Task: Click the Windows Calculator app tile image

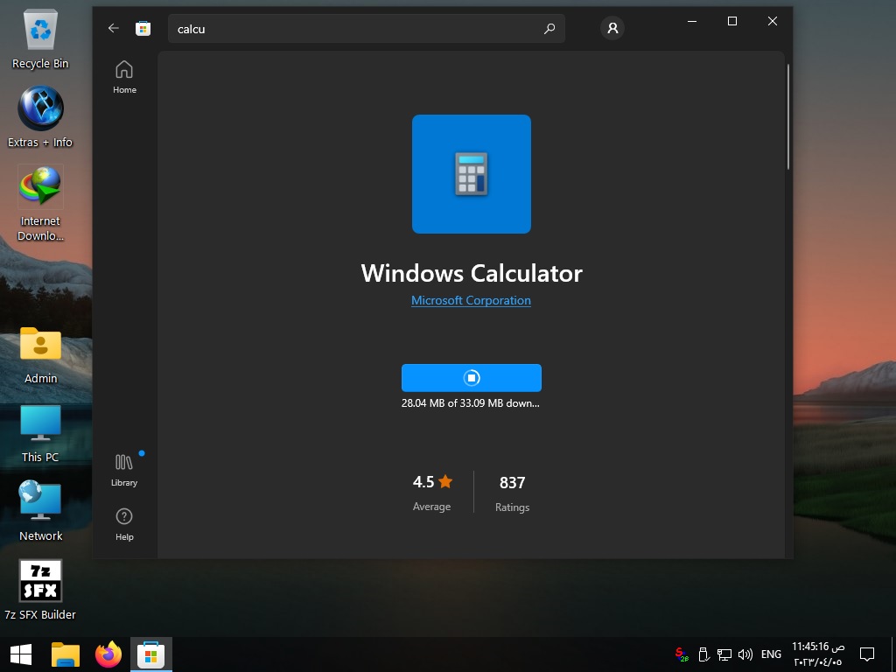Action: point(472,174)
